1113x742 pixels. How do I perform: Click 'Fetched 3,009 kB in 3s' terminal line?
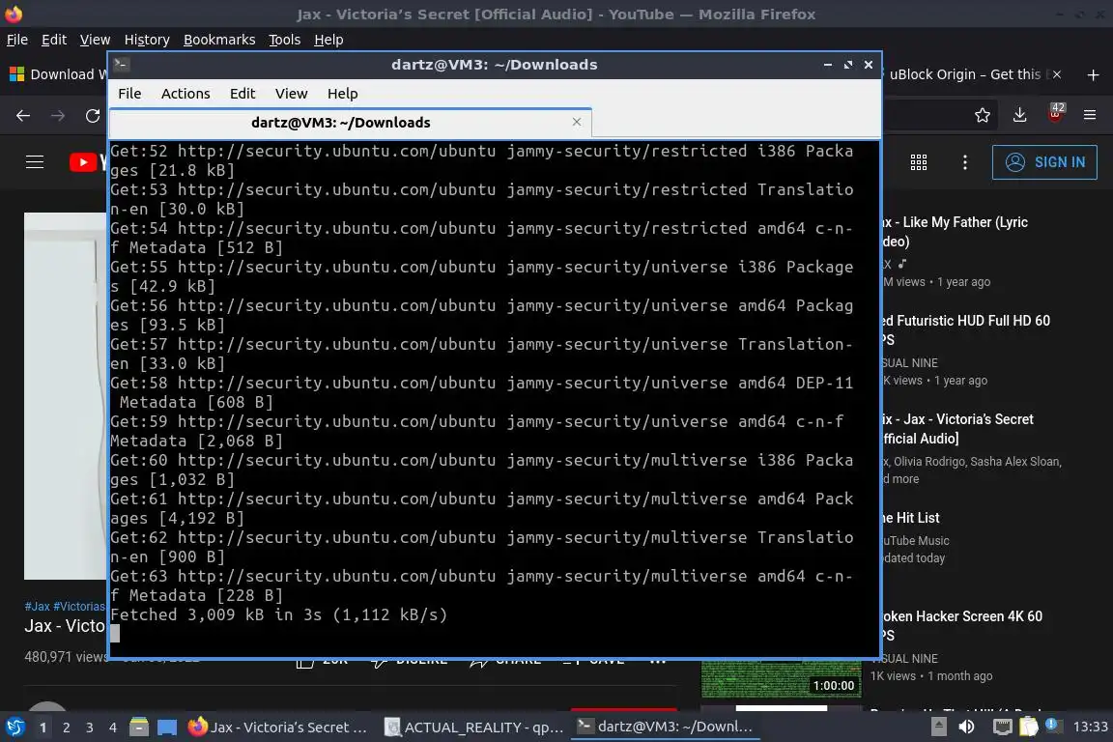279,614
